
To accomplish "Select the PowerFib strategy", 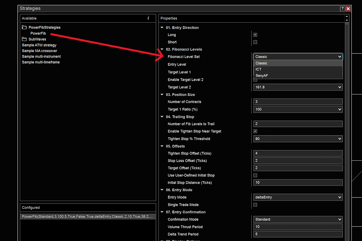I will pos(38,33).
